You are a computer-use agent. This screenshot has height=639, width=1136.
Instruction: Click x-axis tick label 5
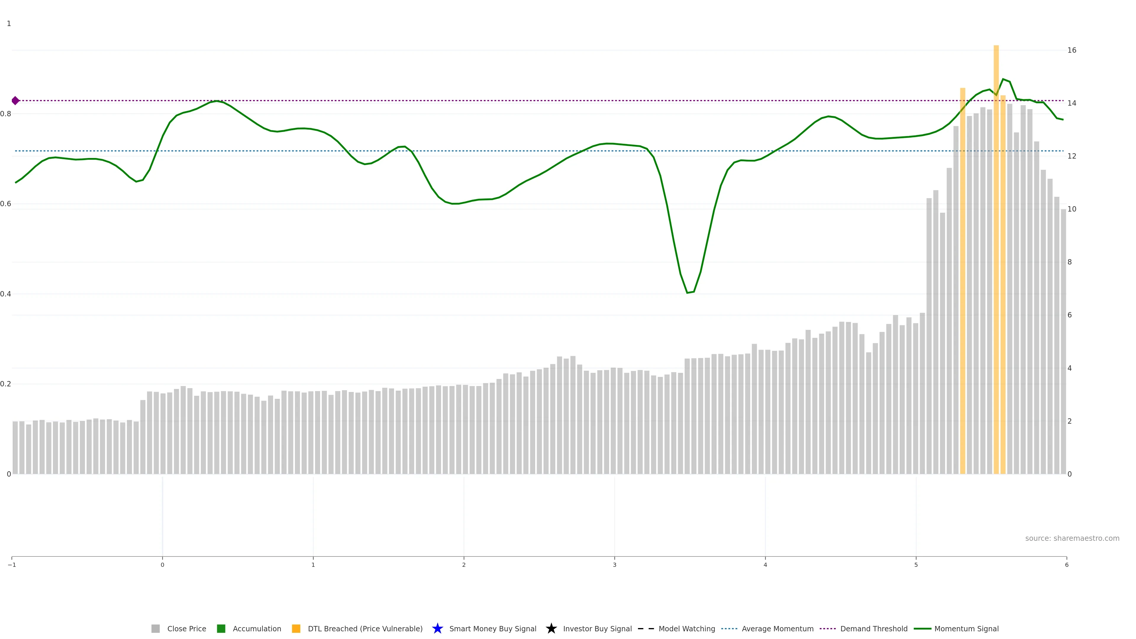(x=916, y=565)
